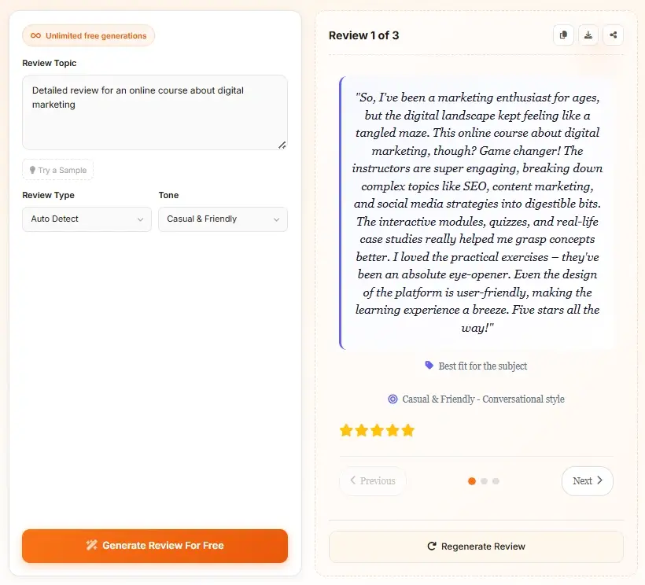This screenshot has width=645, height=585.
Task: Open the Tone dropdown
Action: (x=223, y=219)
